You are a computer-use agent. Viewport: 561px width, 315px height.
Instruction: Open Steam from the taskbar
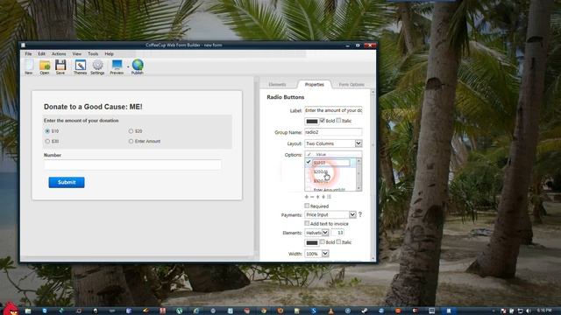point(365,311)
